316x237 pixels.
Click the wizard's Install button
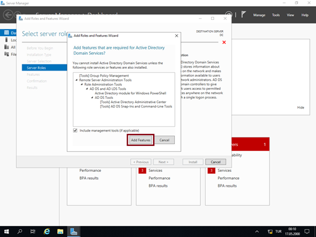tap(193, 162)
